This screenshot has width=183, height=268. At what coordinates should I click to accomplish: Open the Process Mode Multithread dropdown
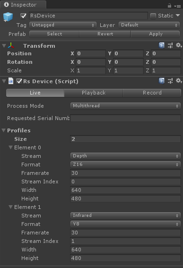pos(125,106)
